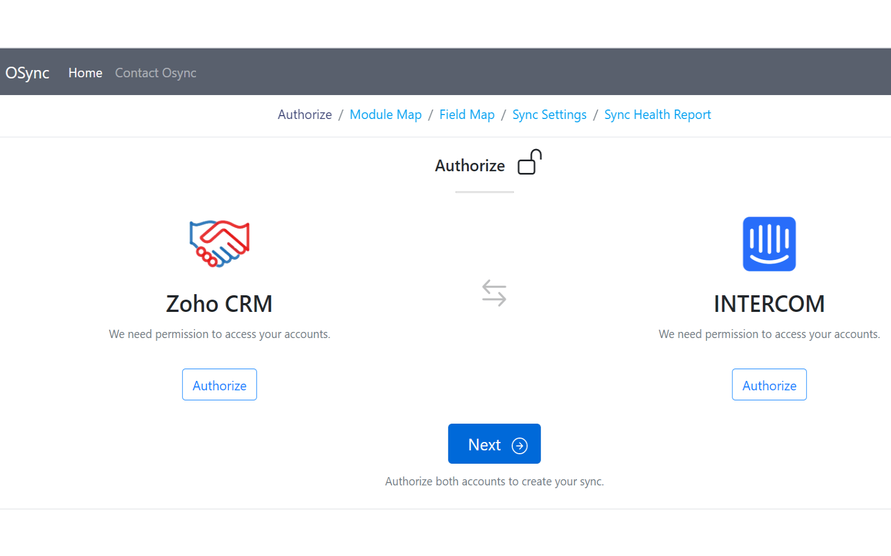The height and width of the screenshot is (556, 891).
Task: Click the unlocked padlock beside Authorize heading
Action: coord(530,162)
